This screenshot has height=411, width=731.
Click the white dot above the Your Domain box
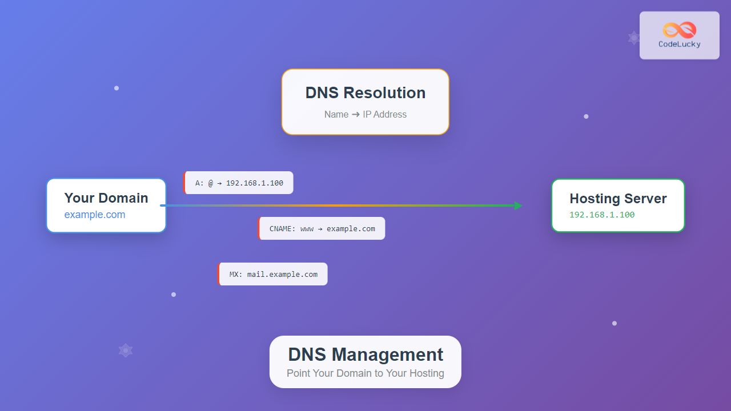pyautogui.click(x=117, y=88)
